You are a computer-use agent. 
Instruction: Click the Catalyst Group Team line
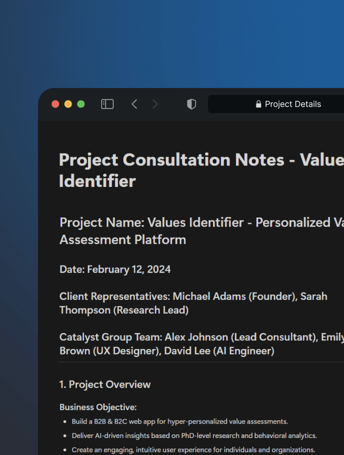point(201,344)
